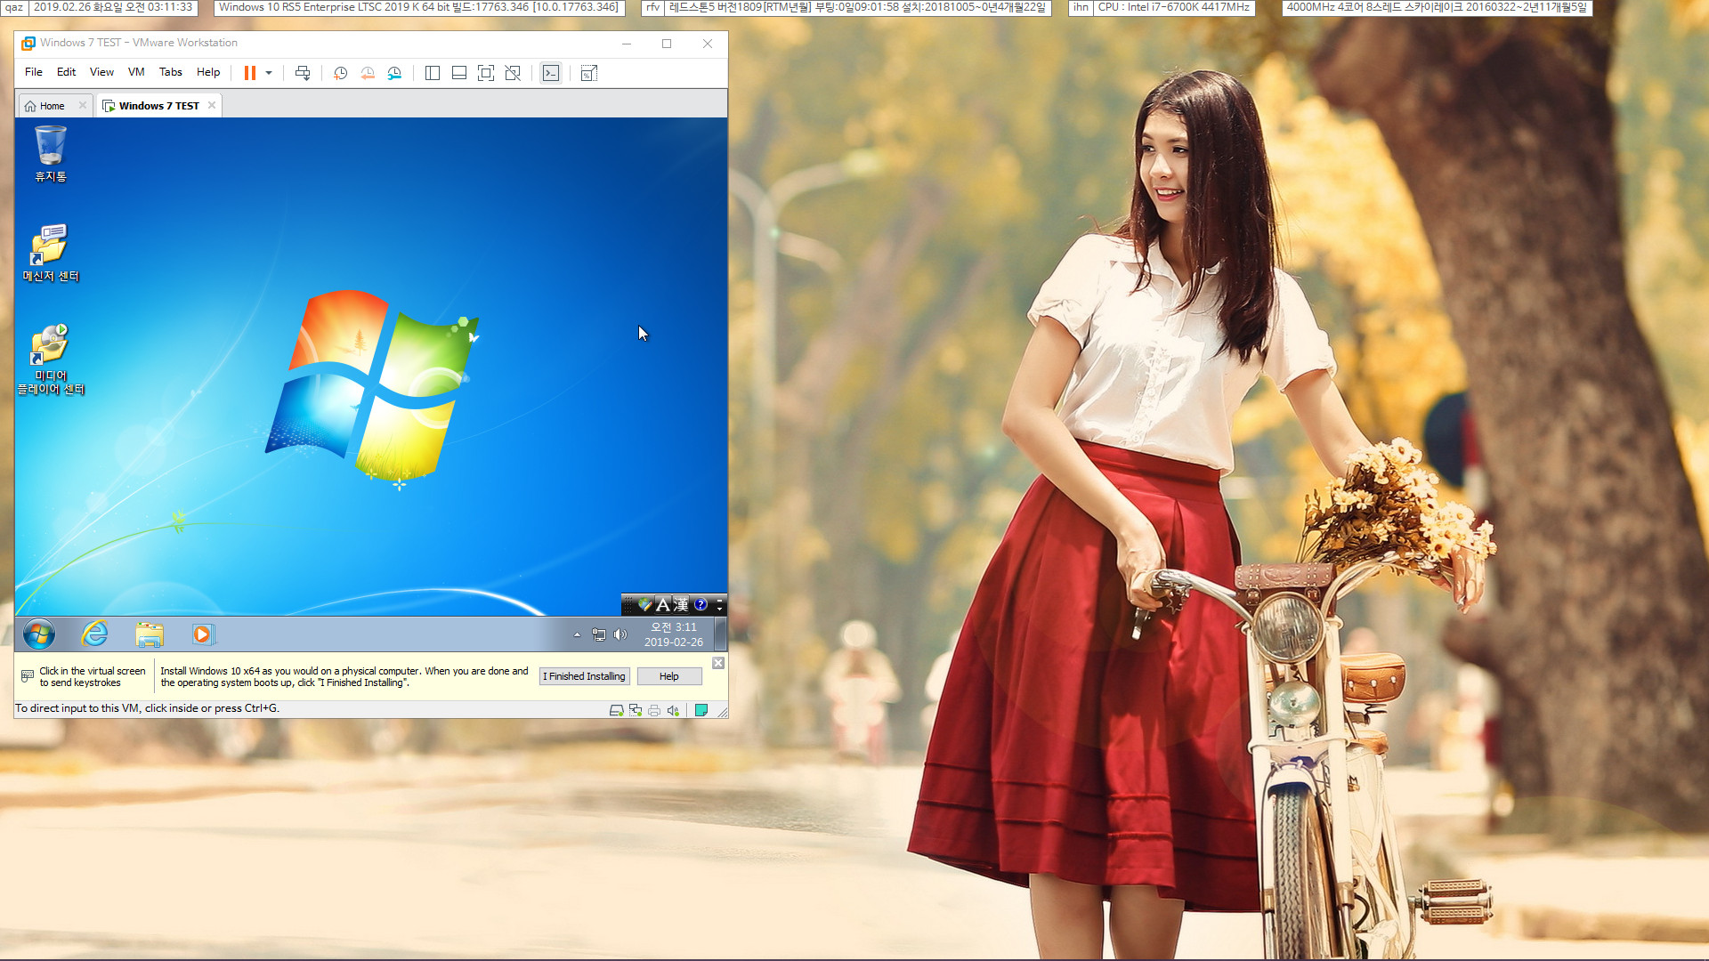The width and height of the screenshot is (1709, 961).
Task: Open the Help menu
Action: point(208,72)
